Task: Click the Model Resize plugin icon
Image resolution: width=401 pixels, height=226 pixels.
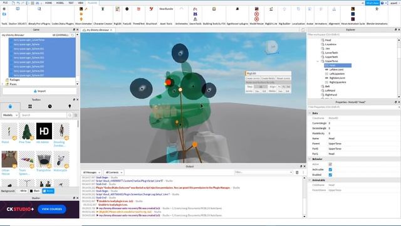Action: (x=256, y=9)
